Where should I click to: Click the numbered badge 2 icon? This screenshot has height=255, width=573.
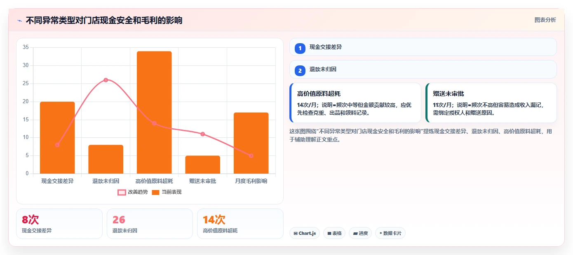point(300,71)
